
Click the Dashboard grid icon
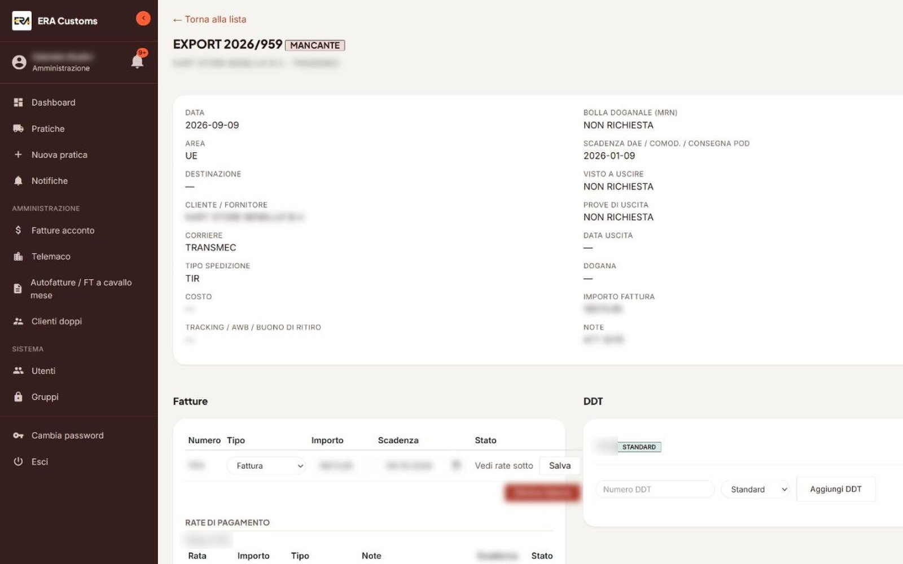[18, 102]
